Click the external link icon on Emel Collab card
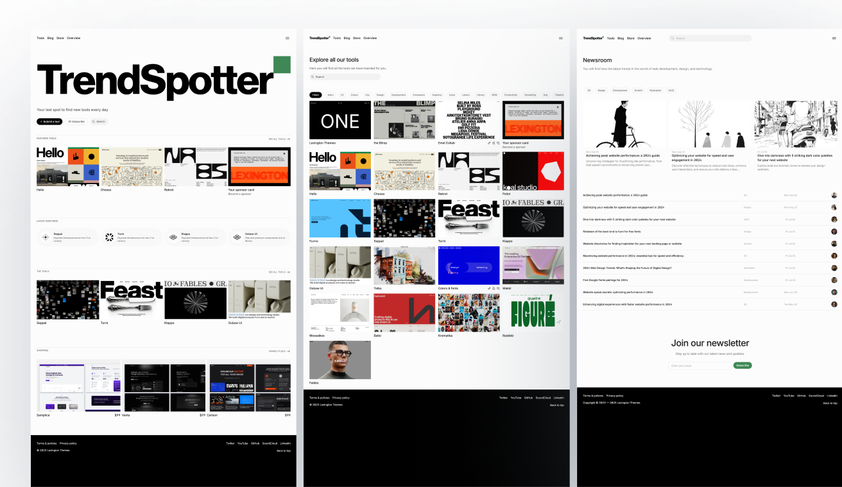 (488, 143)
